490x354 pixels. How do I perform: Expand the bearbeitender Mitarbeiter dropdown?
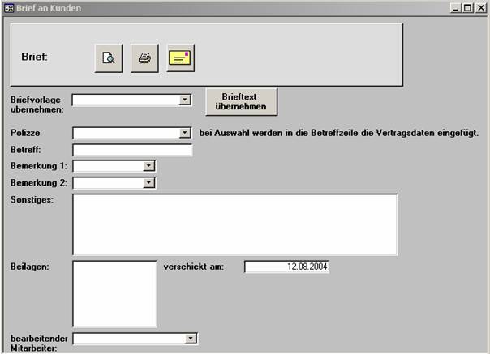191,339
